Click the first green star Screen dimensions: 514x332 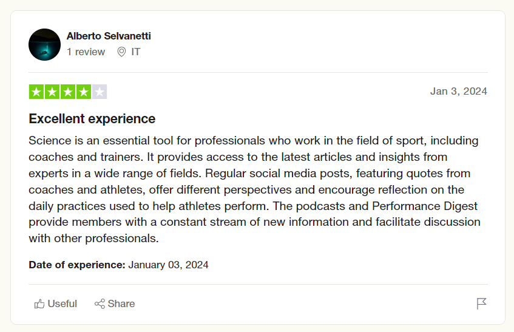(x=36, y=92)
